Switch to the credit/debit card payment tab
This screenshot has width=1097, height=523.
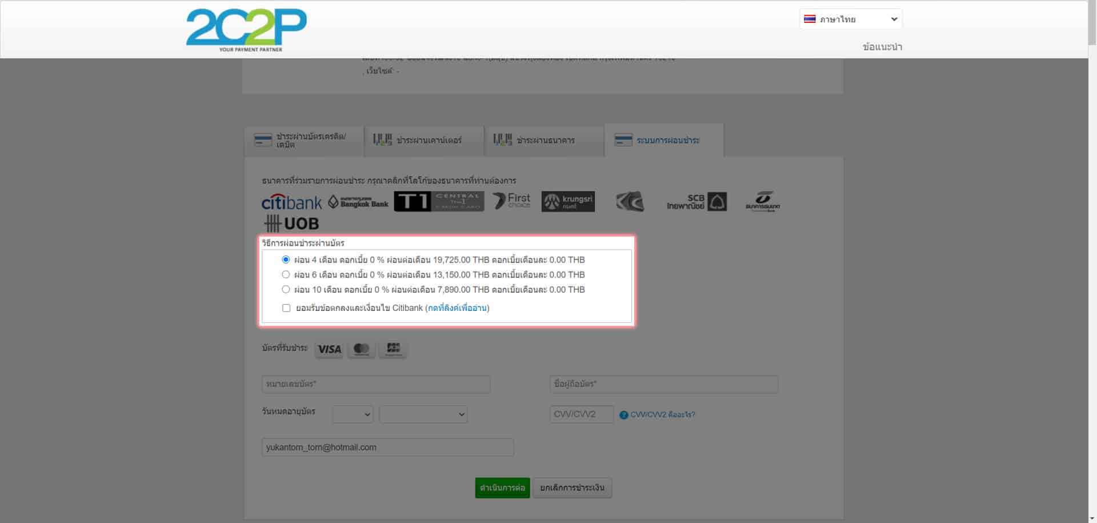pyautogui.click(x=304, y=141)
